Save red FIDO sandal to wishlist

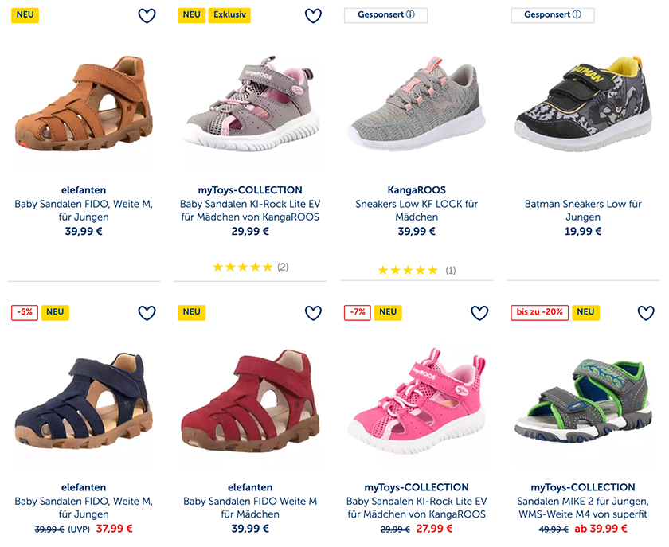[313, 313]
